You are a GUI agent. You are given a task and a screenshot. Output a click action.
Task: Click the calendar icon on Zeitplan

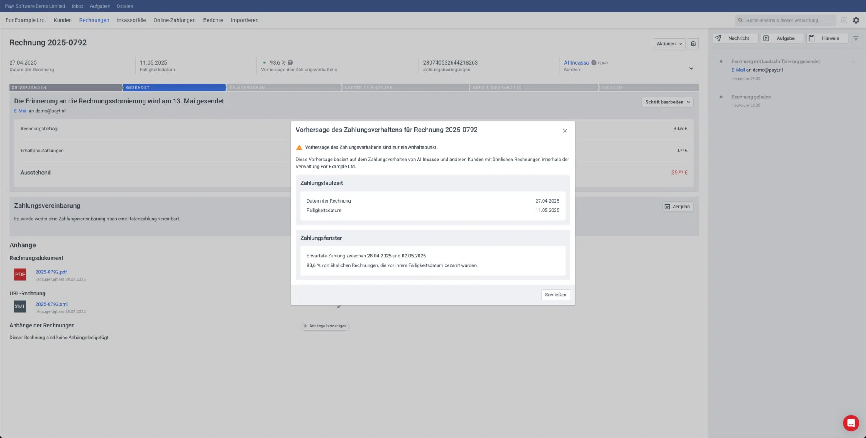667,207
